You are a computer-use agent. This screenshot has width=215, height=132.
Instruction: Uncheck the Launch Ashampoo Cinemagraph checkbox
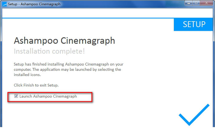click(x=16, y=96)
